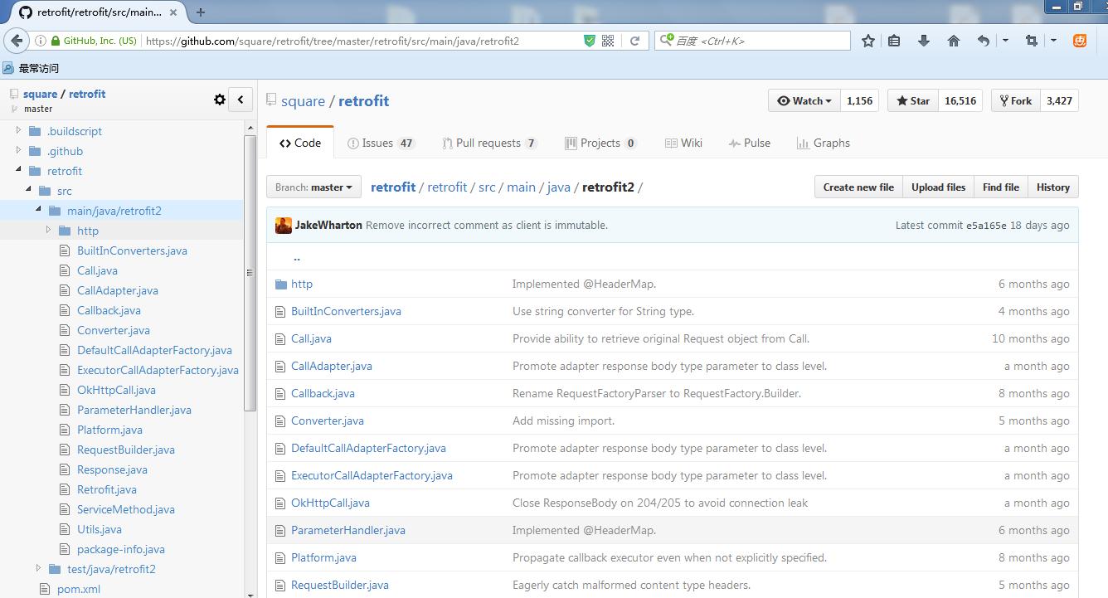Click the src breadcrumb link
1108x598 pixels.
tap(487, 187)
